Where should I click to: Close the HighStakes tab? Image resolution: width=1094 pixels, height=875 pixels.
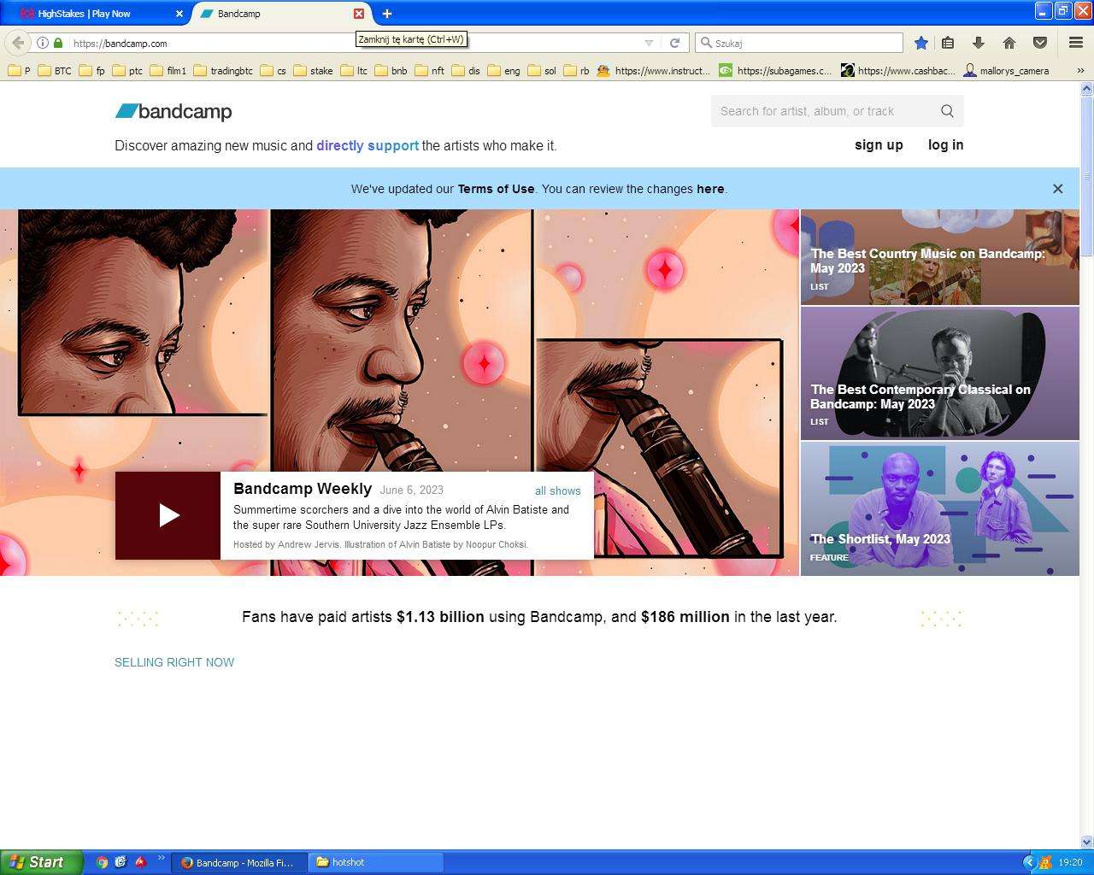point(179,14)
